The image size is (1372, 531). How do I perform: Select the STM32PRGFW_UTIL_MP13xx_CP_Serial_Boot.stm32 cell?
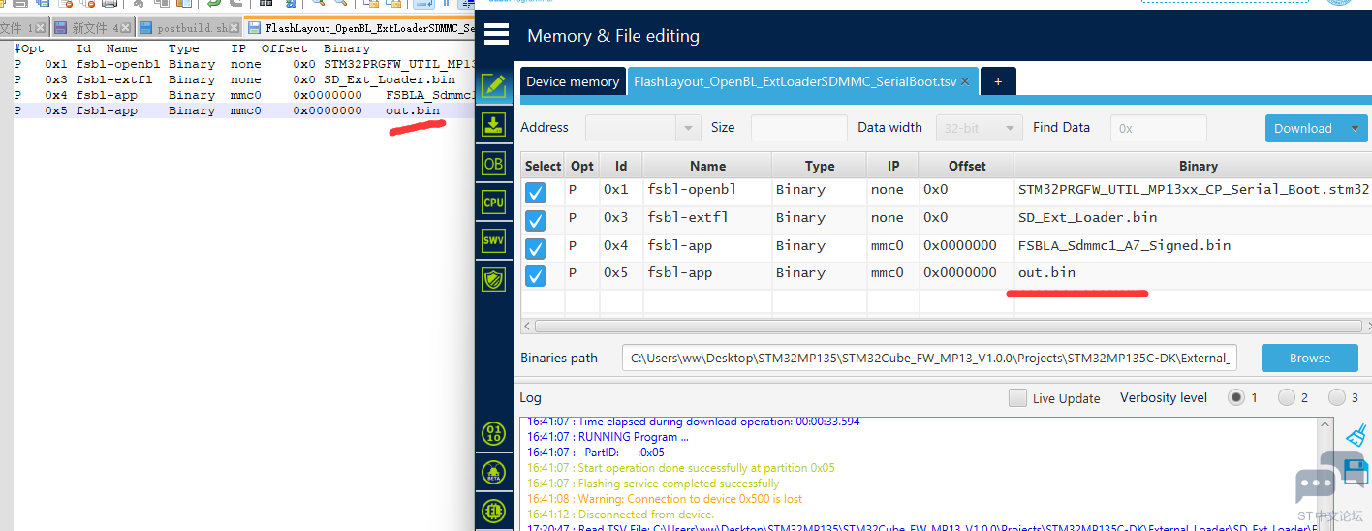coord(1193,189)
